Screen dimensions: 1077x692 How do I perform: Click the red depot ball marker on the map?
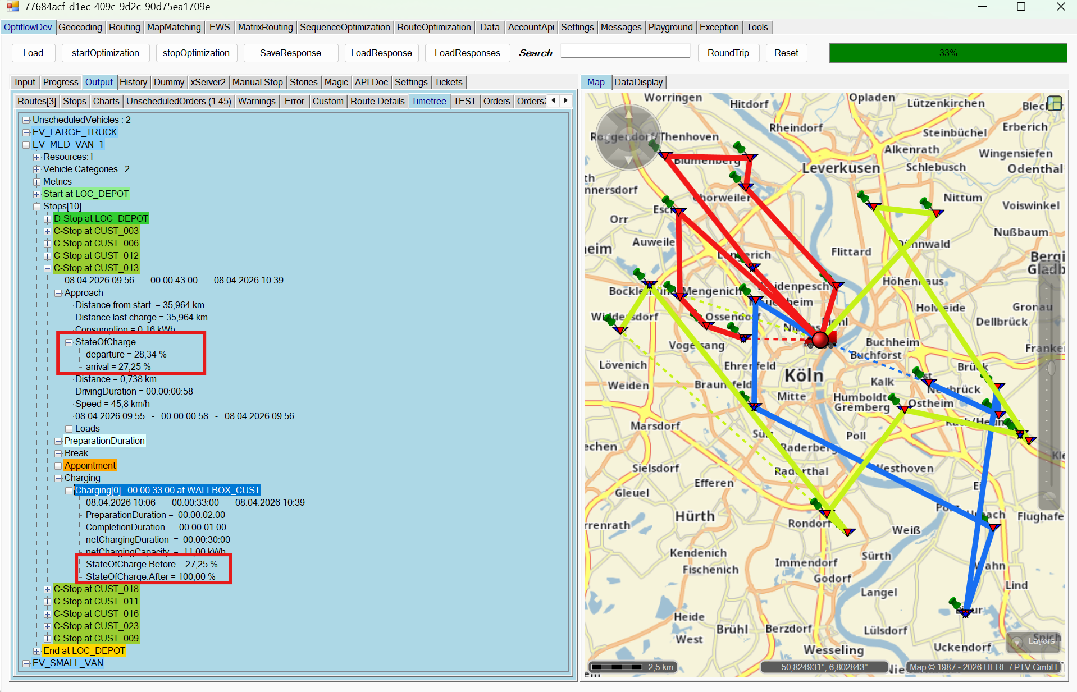[820, 340]
